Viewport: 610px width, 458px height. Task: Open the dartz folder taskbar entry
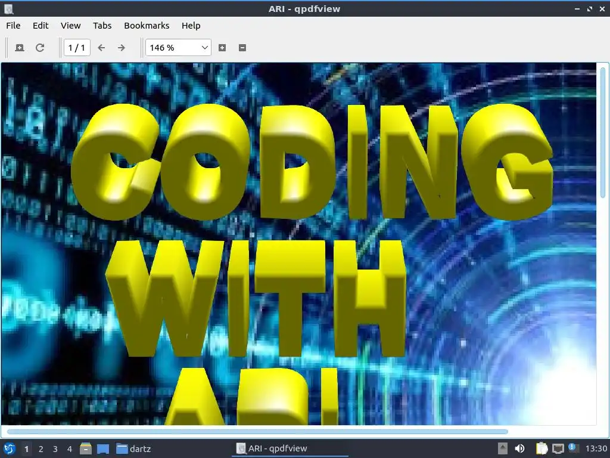point(133,448)
